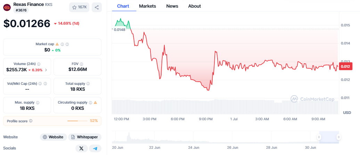Click the Max. supply info icon
Image resolution: width=360 pixels, height=155 pixels.
coord(38,103)
